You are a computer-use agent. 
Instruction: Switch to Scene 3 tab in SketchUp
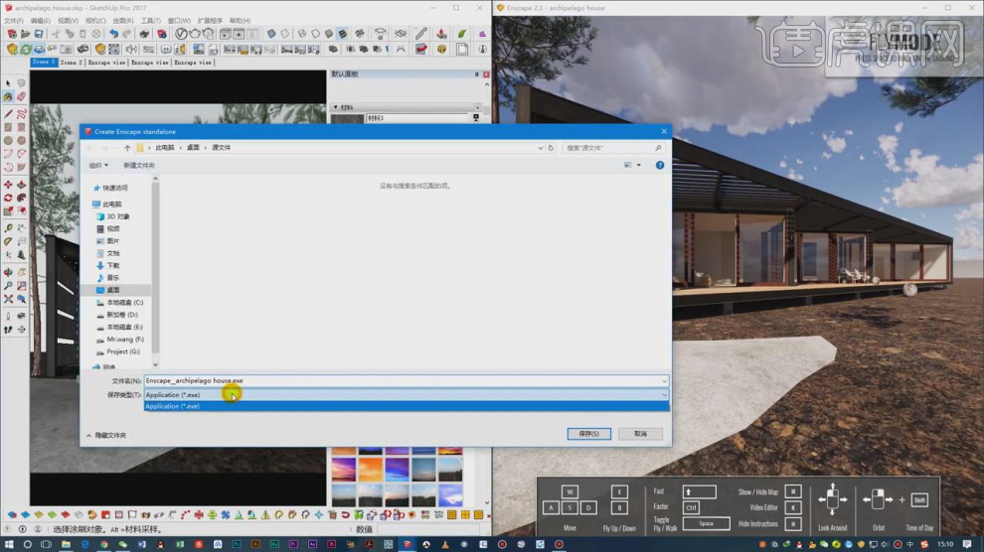coord(44,62)
